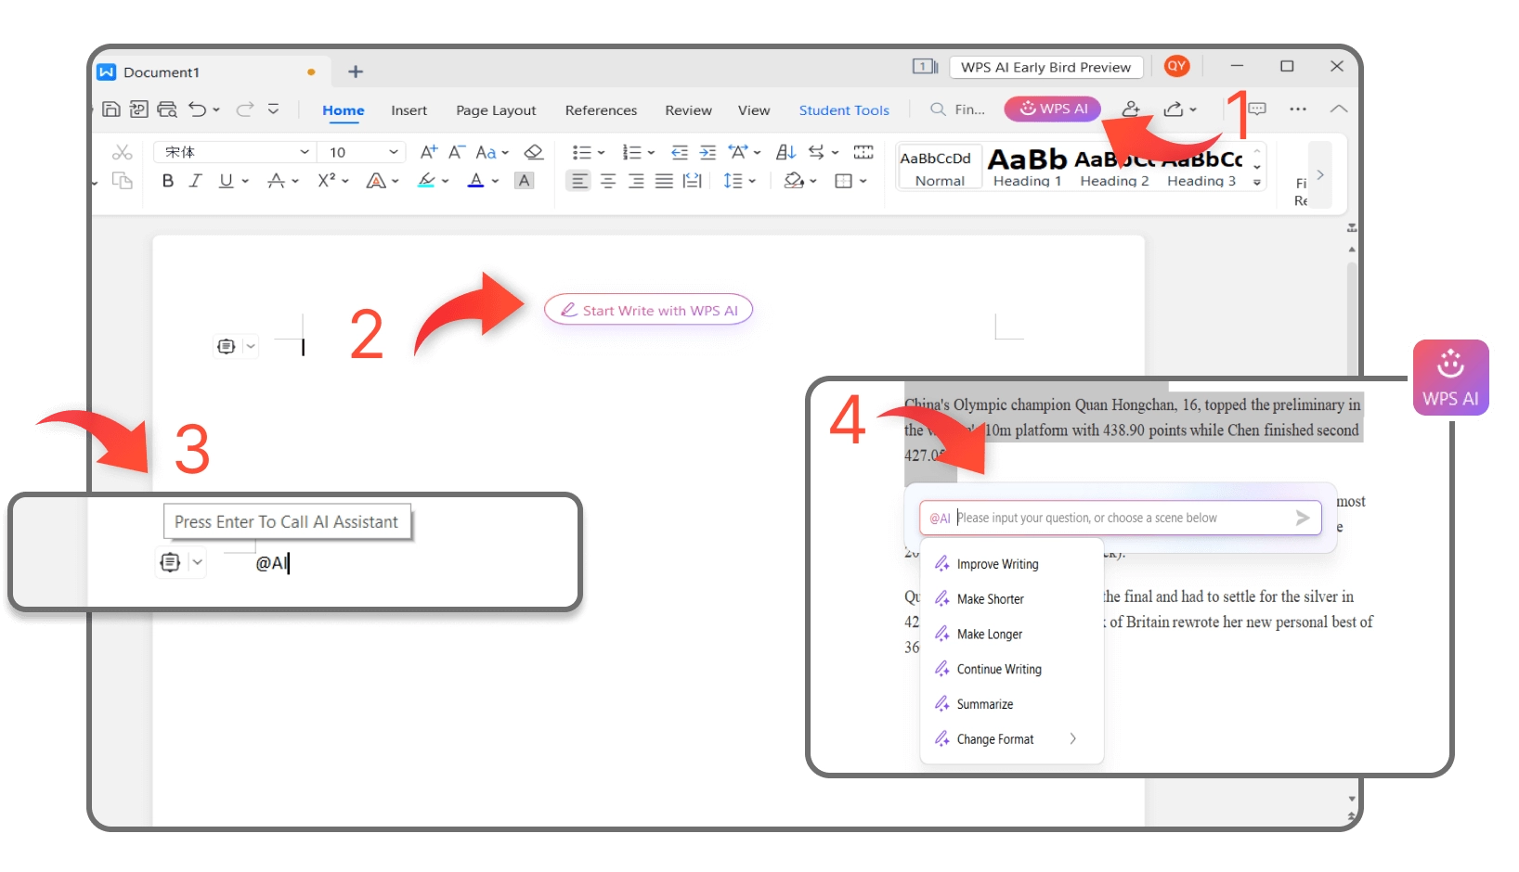Click in the @AI question input field
The height and width of the screenshot is (872, 1519).
click(x=1120, y=518)
